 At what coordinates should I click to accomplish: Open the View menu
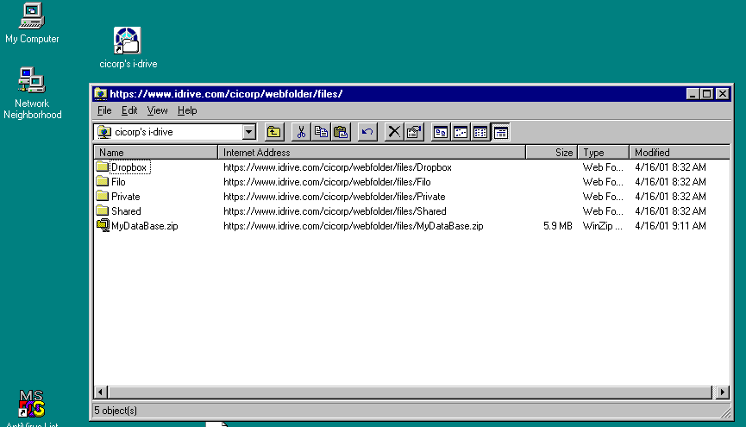pyautogui.click(x=157, y=110)
